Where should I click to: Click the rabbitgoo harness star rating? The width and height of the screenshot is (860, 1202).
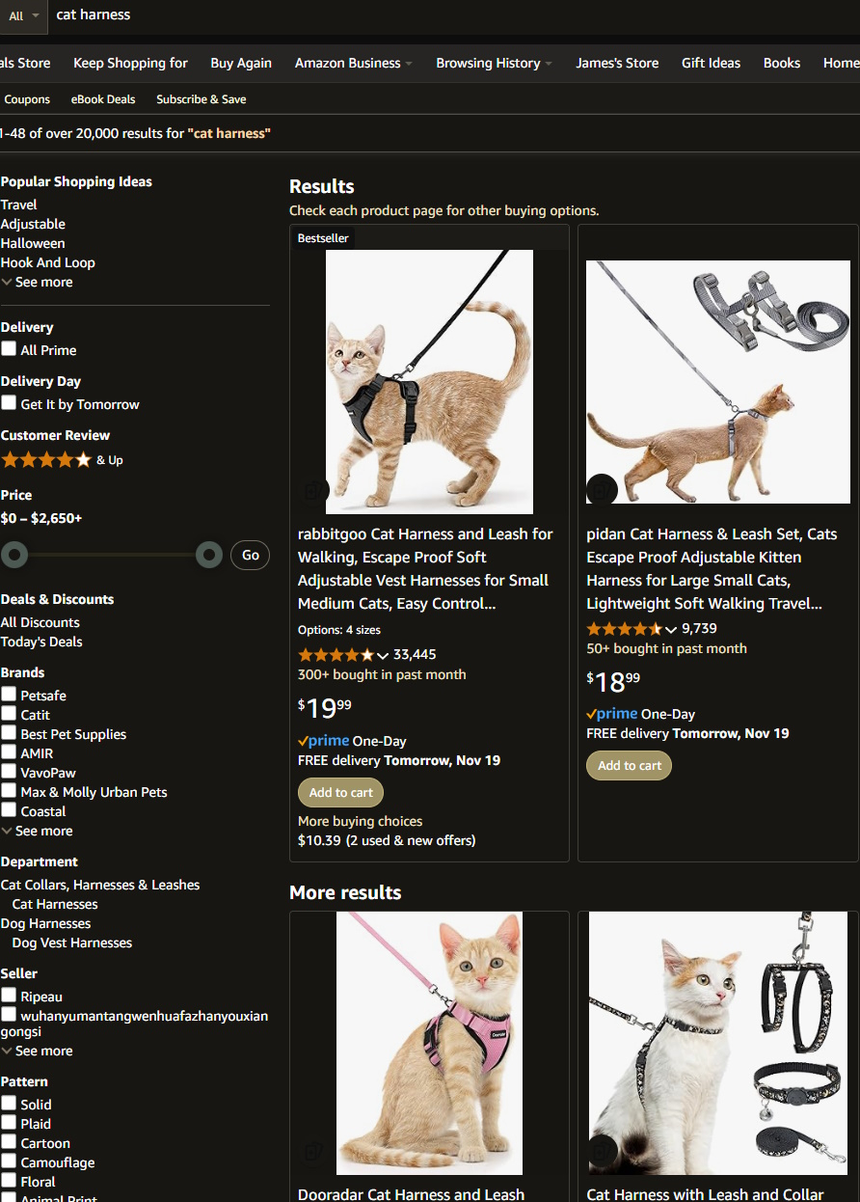[336, 655]
